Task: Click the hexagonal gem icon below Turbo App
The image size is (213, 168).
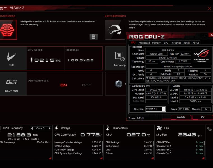Action: tap(119, 84)
